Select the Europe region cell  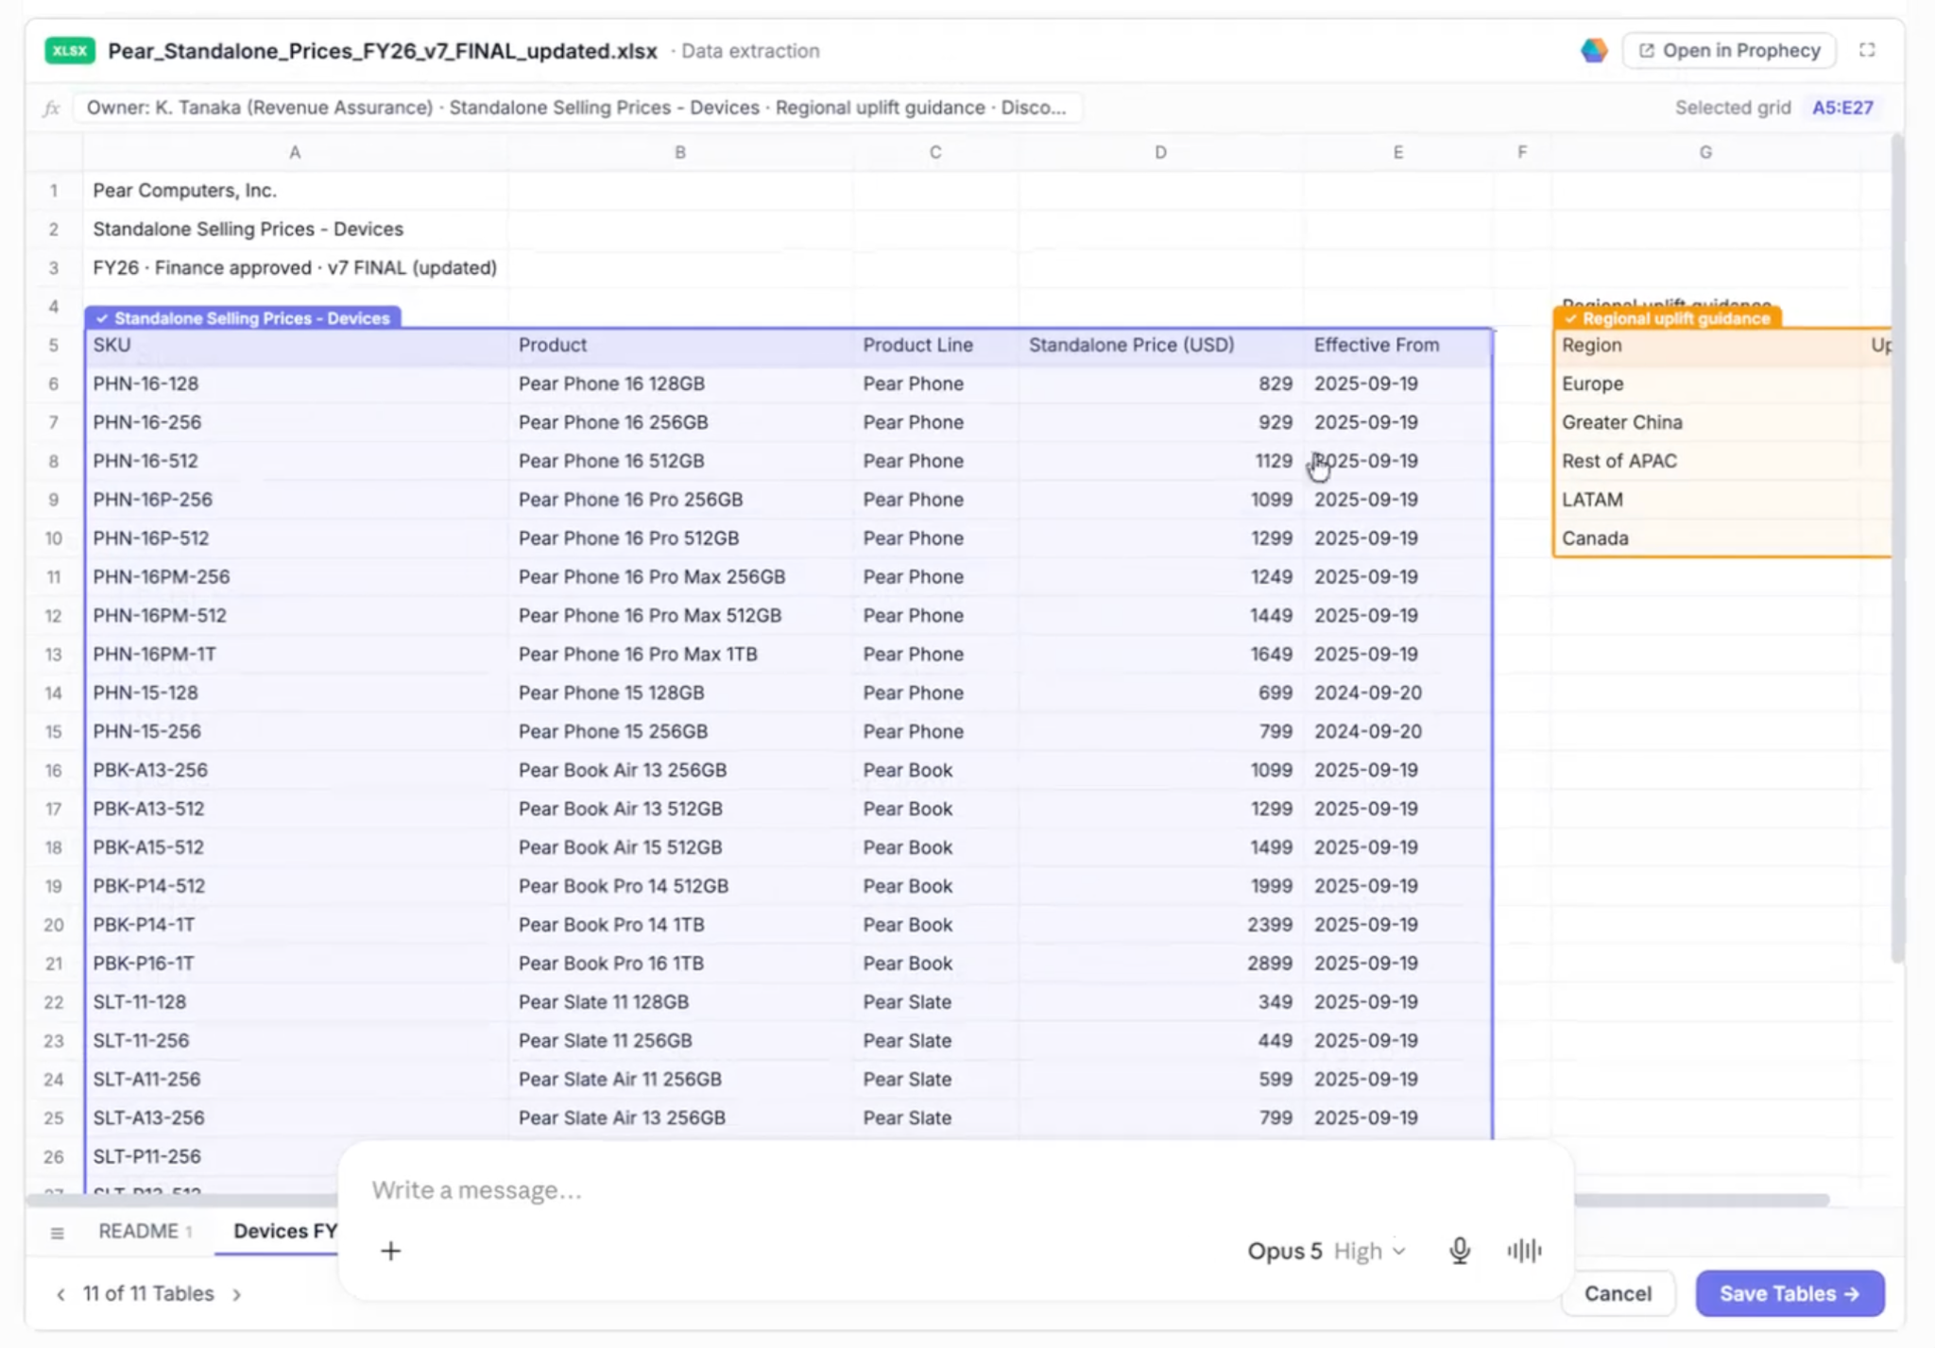(1708, 384)
